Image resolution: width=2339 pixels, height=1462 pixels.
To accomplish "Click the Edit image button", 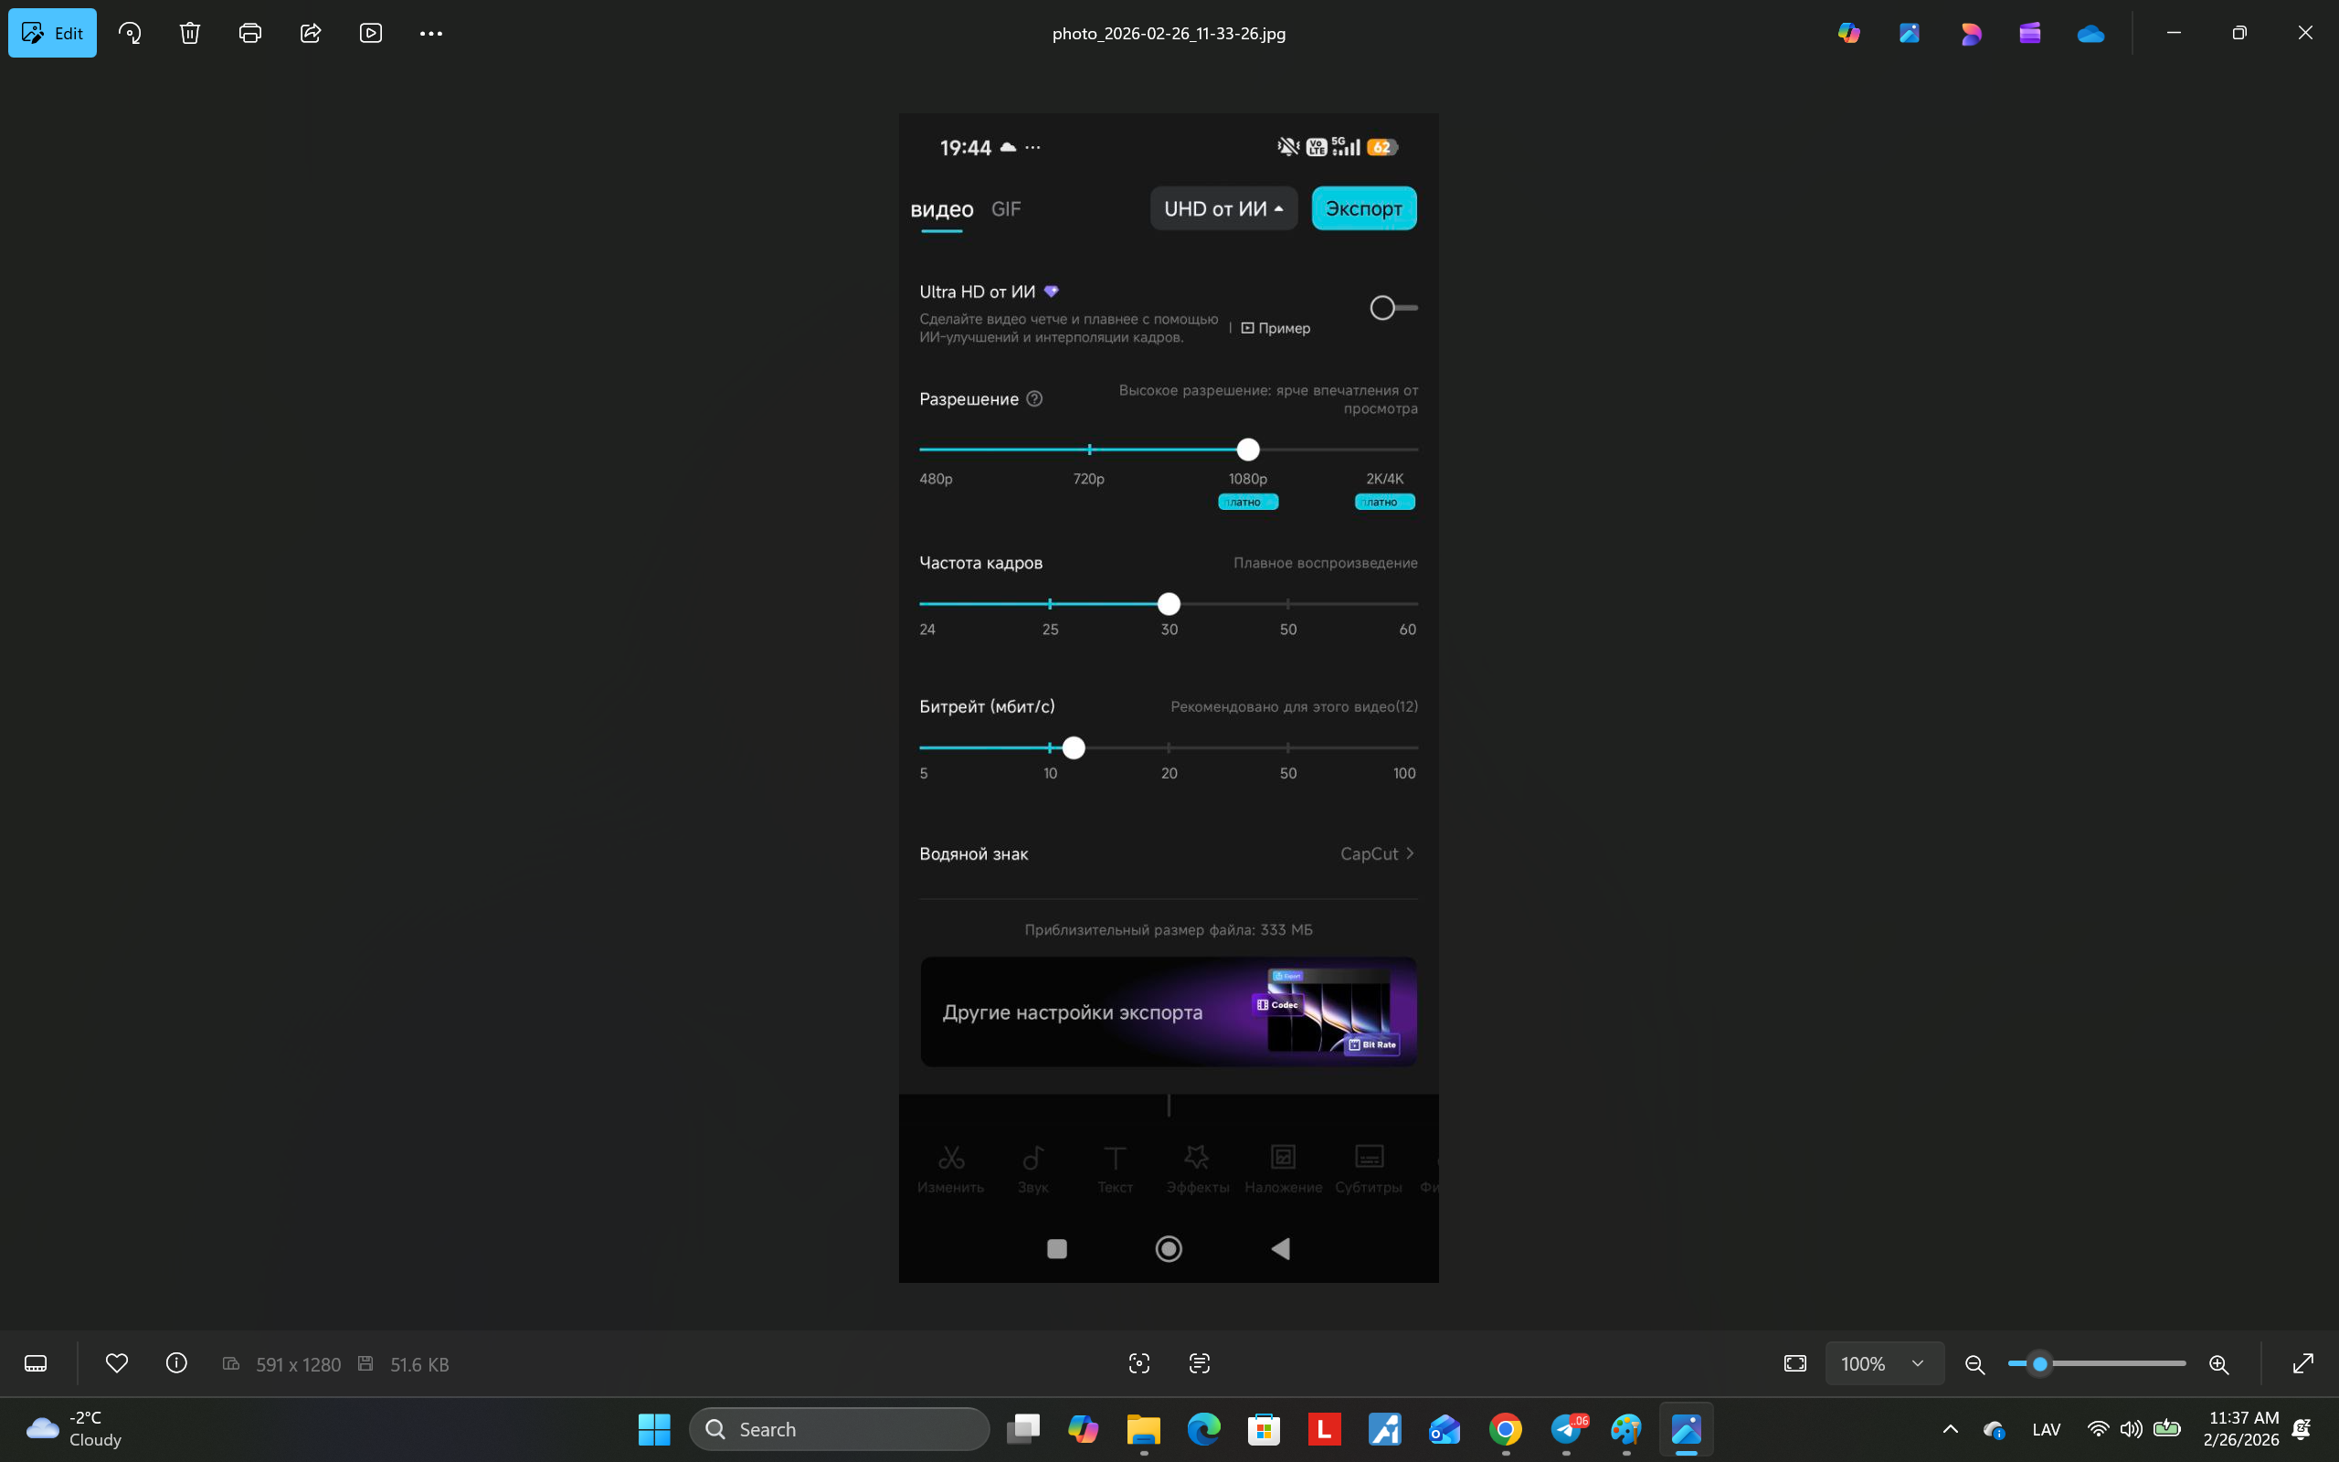I will tap(52, 33).
